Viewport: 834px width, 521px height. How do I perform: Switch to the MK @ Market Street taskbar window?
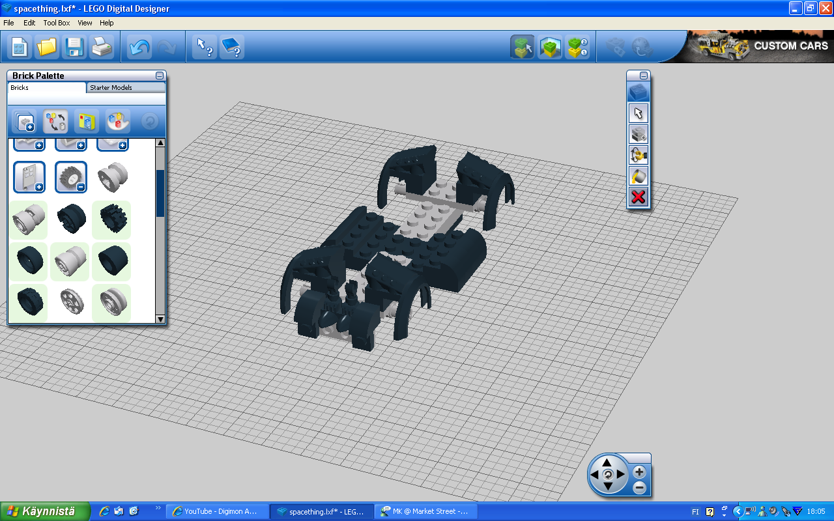(426, 511)
